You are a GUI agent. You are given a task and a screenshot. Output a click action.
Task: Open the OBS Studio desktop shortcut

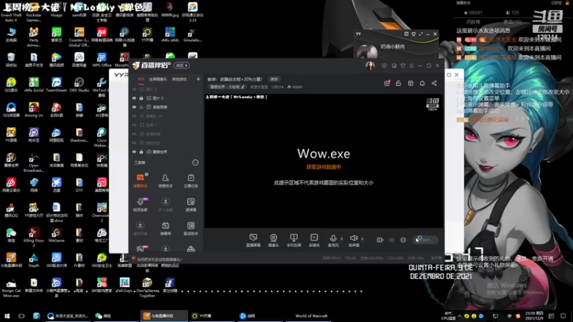[x=79, y=84]
